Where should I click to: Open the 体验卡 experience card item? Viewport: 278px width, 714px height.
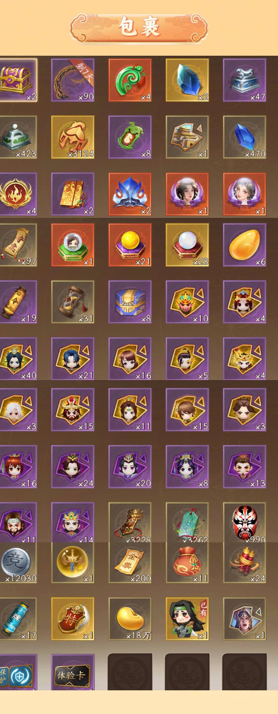[x=73, y=672]
